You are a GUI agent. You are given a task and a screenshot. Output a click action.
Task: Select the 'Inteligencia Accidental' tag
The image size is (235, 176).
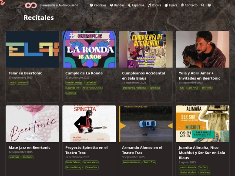pos(134,88)
